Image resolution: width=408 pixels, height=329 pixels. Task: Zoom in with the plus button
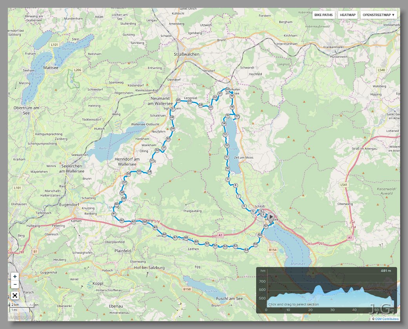pyautogui.click(x=15, y=277)
